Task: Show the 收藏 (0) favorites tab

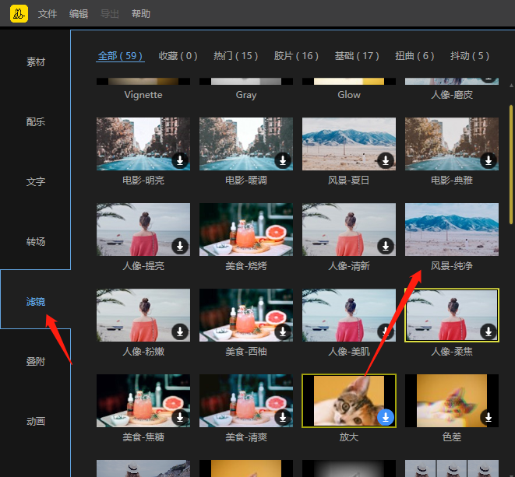Action: [178, 56]
